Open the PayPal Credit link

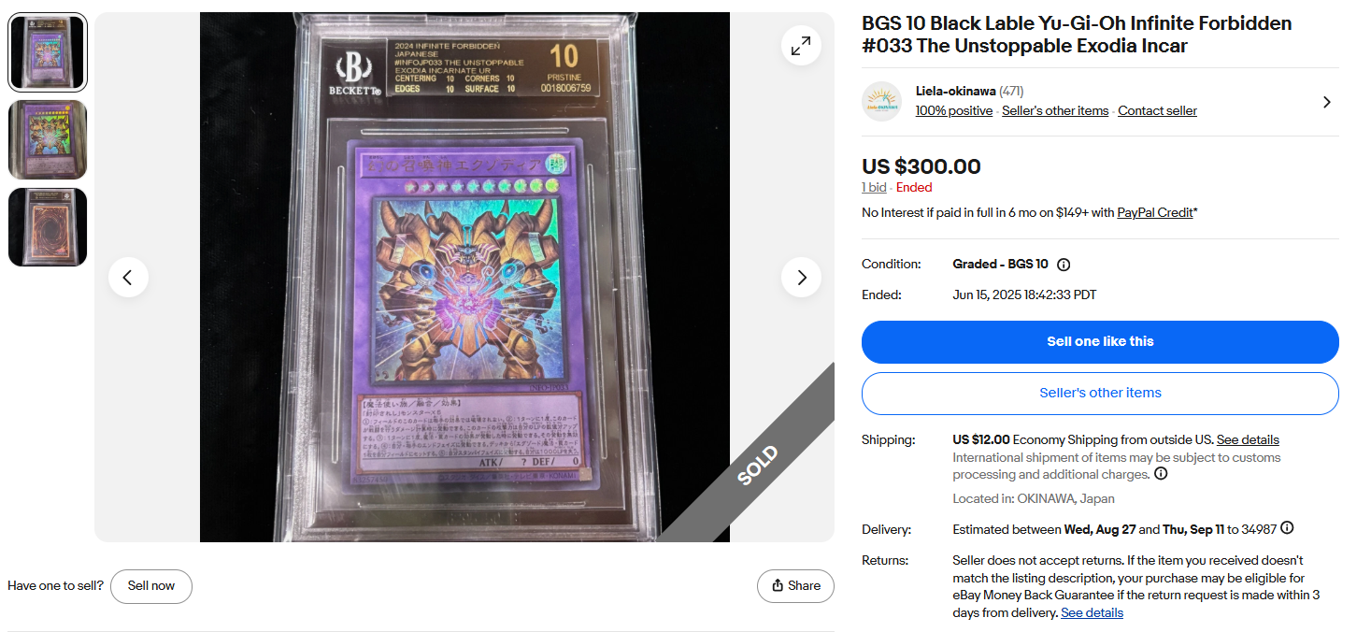click(x=1154, y=213)
